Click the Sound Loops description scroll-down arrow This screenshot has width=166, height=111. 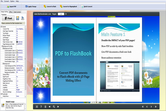pos(25,109)
